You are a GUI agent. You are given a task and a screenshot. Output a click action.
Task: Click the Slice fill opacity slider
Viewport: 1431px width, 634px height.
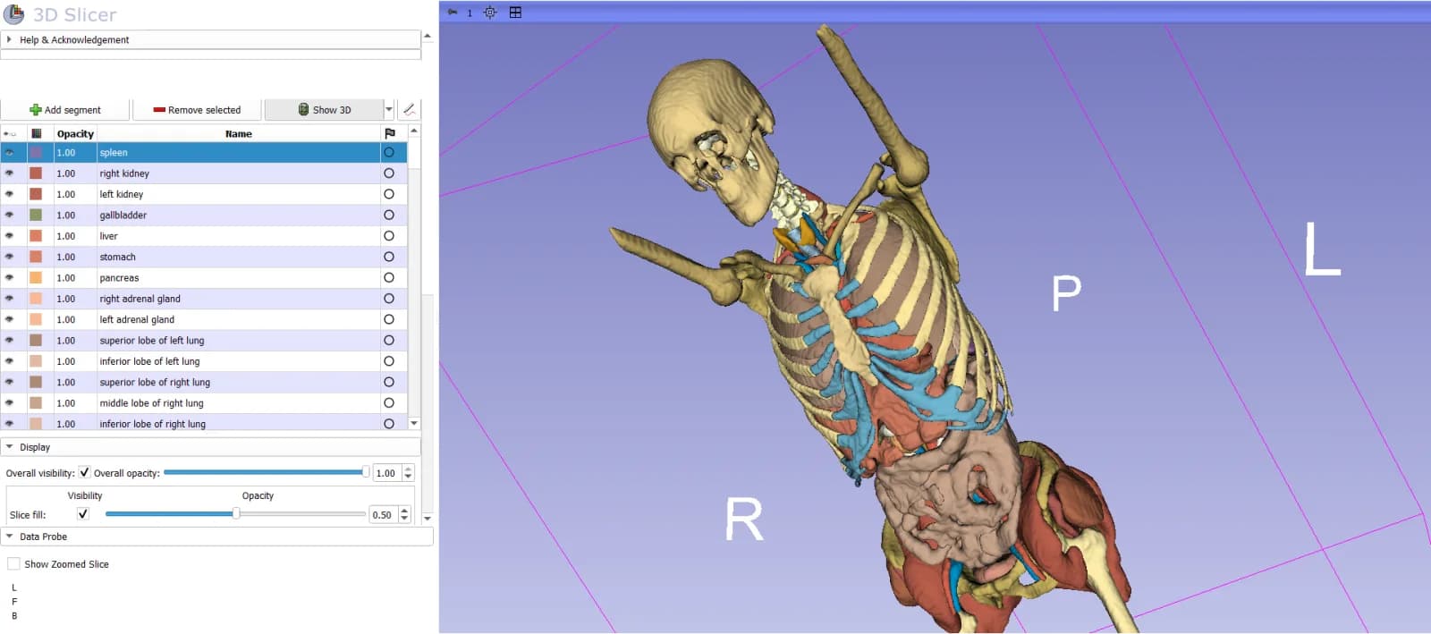click(x=235, y=514)
